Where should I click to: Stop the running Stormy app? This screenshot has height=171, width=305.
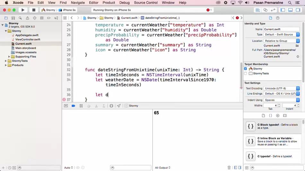(33, 10)
